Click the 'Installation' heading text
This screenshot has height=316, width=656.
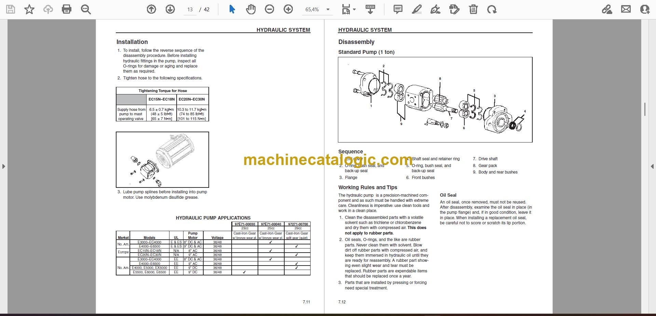click(132, 42)
